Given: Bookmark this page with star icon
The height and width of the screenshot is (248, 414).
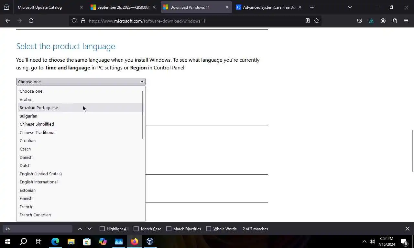Looking at the screenshot, I should (x=317, y=21).
